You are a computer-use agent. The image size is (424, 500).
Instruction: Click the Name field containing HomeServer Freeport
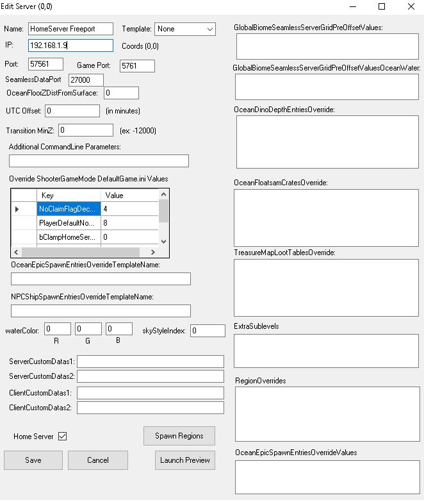70,29
